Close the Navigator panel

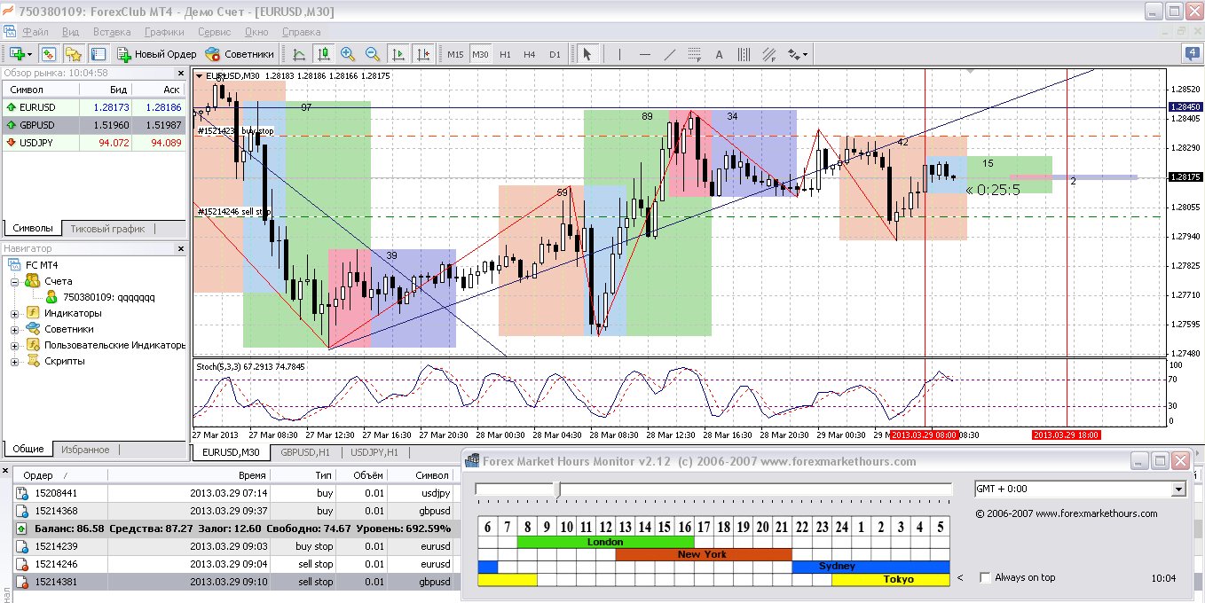[x=180, y=249]
